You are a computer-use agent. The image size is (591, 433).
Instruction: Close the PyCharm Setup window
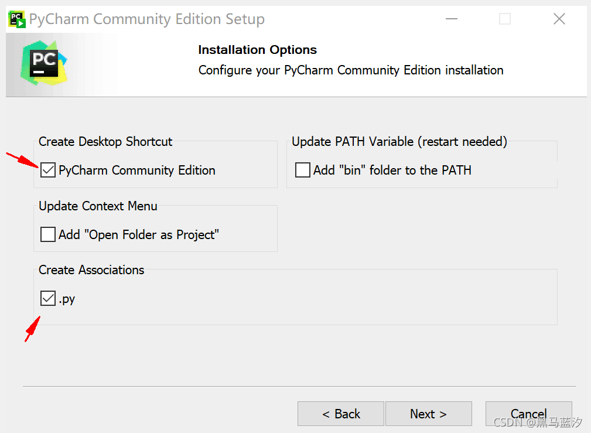click(x=559, y=19)
